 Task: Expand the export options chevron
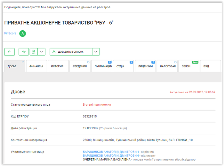click(x=41, y=52)
